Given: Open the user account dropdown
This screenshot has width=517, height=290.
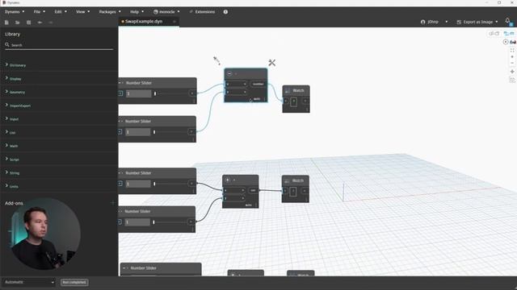Looking at the screenshot, I should pyautogui.click(x=447, y=22).
